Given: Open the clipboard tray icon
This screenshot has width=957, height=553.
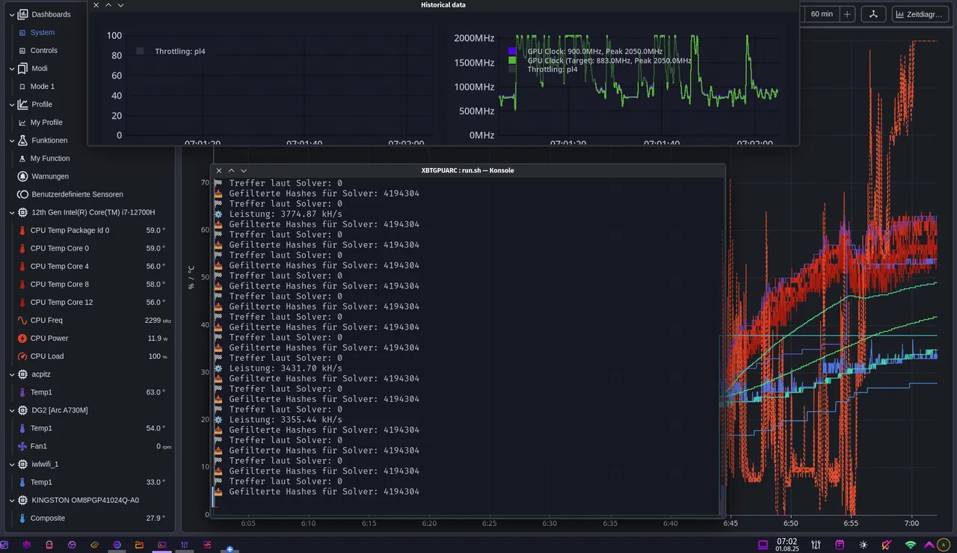Looking at the screenshot, I should (x=840, y=545).
